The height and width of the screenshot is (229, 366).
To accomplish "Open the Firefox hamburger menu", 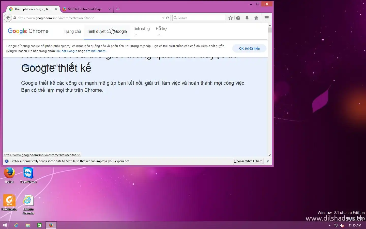I will pyautogui.click(x=267, y=18).
